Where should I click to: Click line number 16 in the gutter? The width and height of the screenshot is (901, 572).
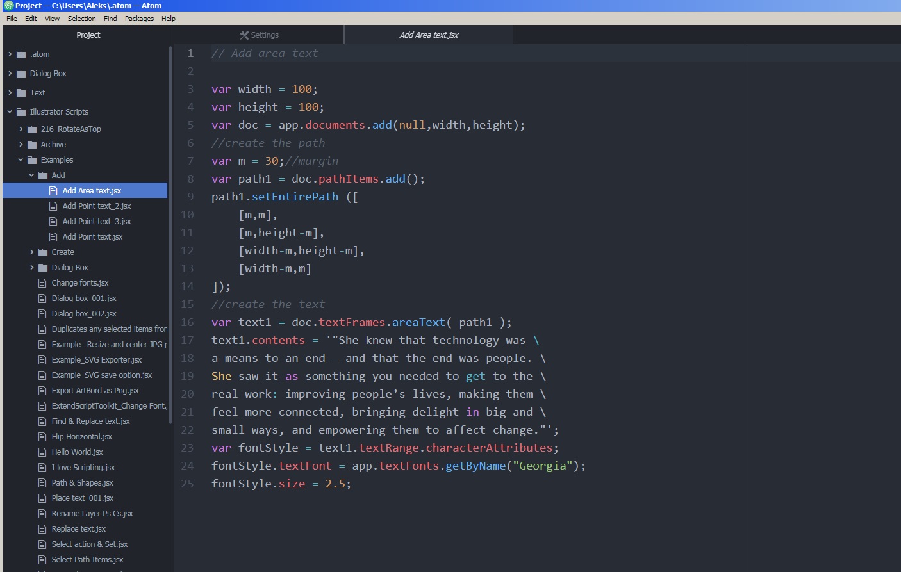(x=187, y=322)
